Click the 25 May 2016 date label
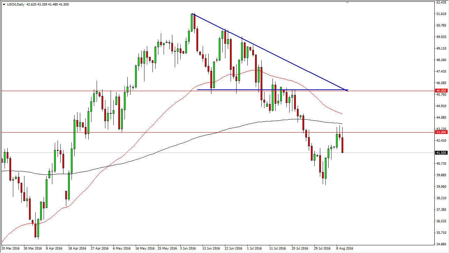This screenshot has width=449, height=253. coord(167,248)
